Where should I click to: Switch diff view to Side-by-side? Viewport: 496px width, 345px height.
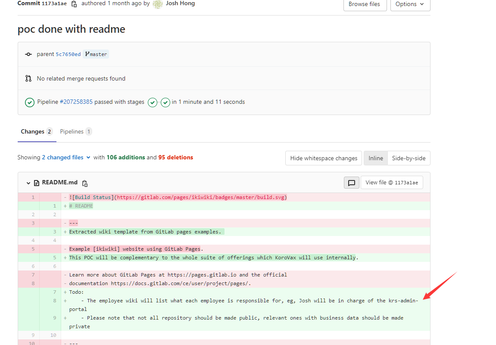409,158
